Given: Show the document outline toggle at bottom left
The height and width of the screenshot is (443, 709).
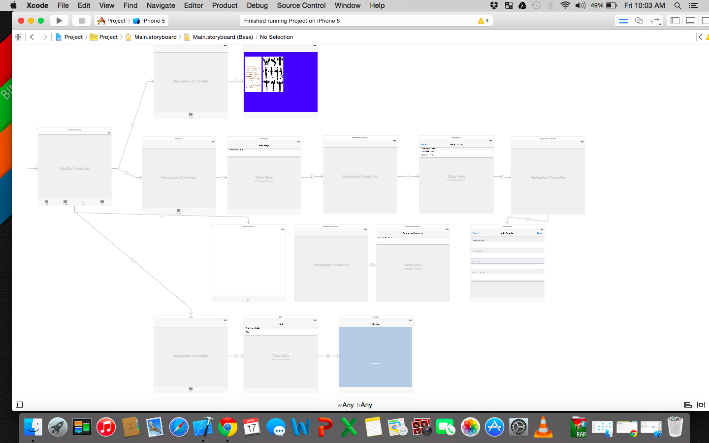Looking at the screenshot, I should [x=19, y=405].
